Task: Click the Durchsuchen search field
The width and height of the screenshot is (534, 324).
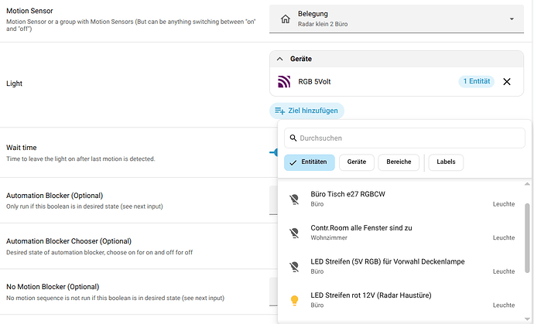Action: (405, 138)
